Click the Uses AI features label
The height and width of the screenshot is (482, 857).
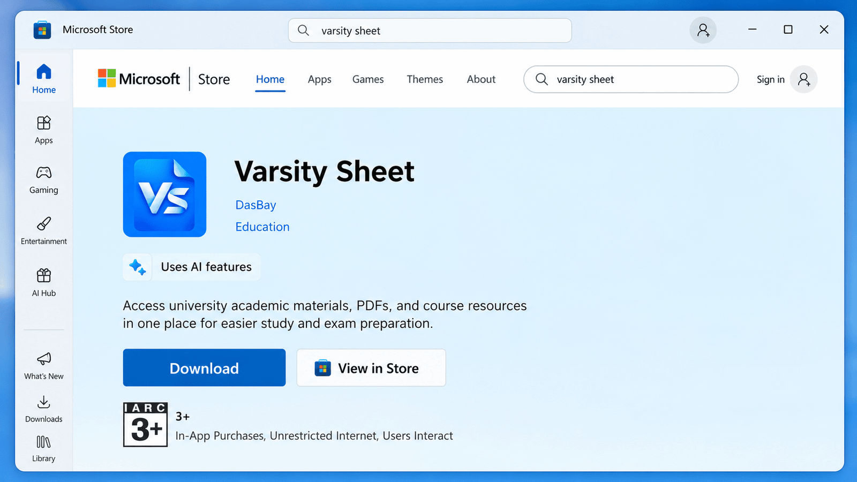206,267
